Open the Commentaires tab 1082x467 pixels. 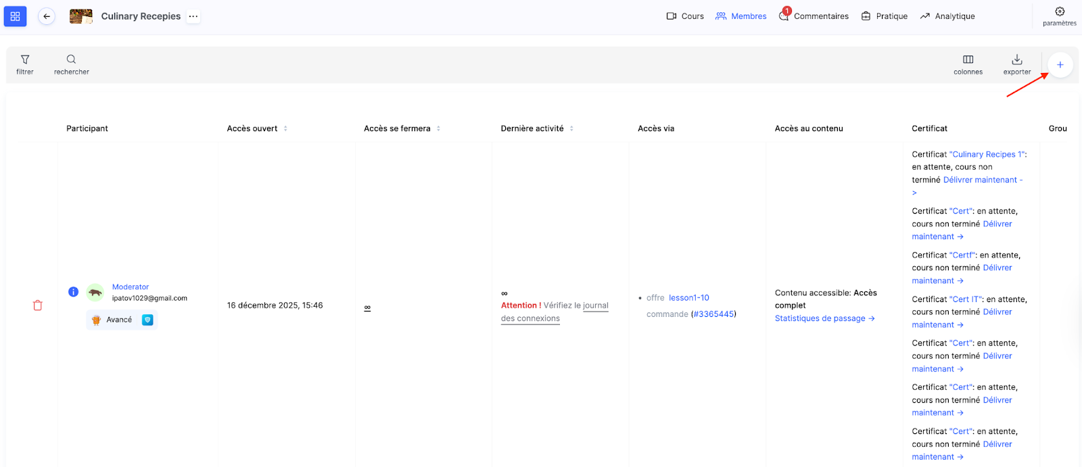click(x=814, y=16)
